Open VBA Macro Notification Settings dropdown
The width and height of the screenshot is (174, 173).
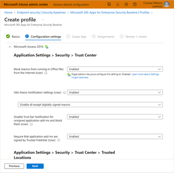click(x=115, y=93)
